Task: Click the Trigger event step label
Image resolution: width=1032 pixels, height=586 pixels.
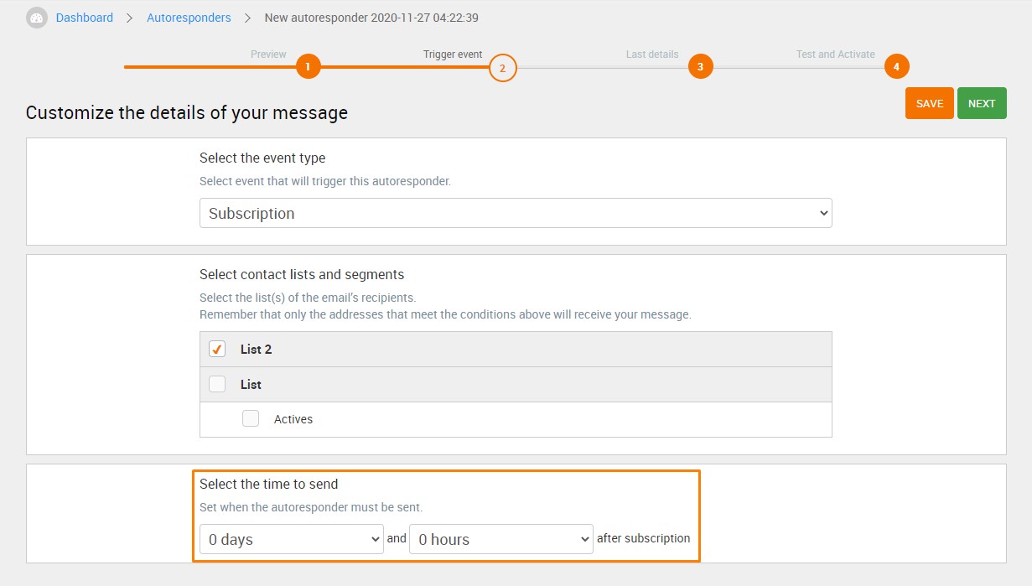Action: point(453,54)
